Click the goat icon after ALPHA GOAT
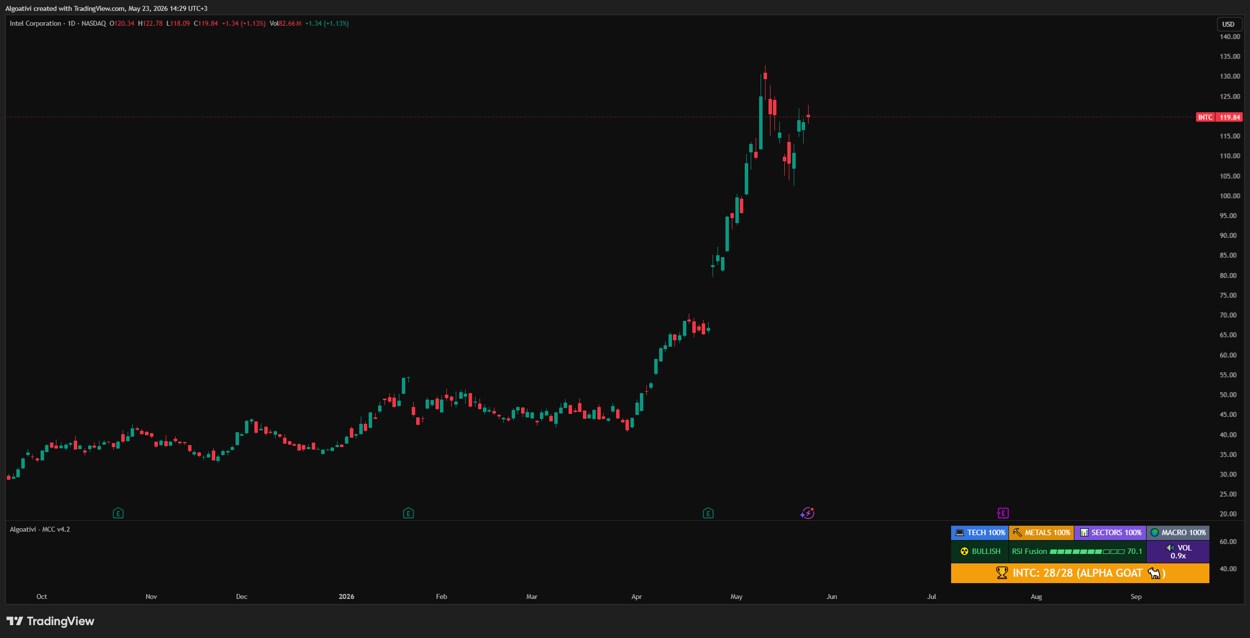 (1154, 573)
